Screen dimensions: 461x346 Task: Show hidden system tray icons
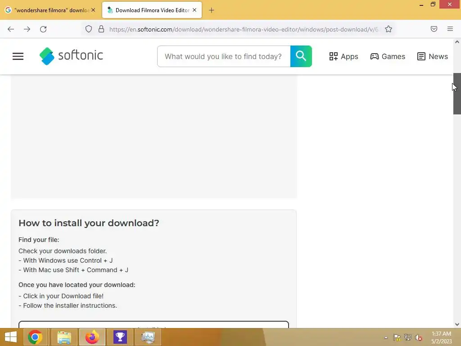386,338
